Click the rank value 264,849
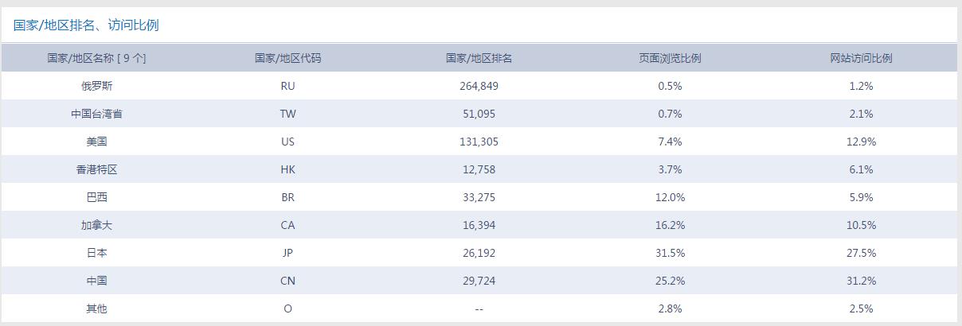 click(x=479, y=86)
